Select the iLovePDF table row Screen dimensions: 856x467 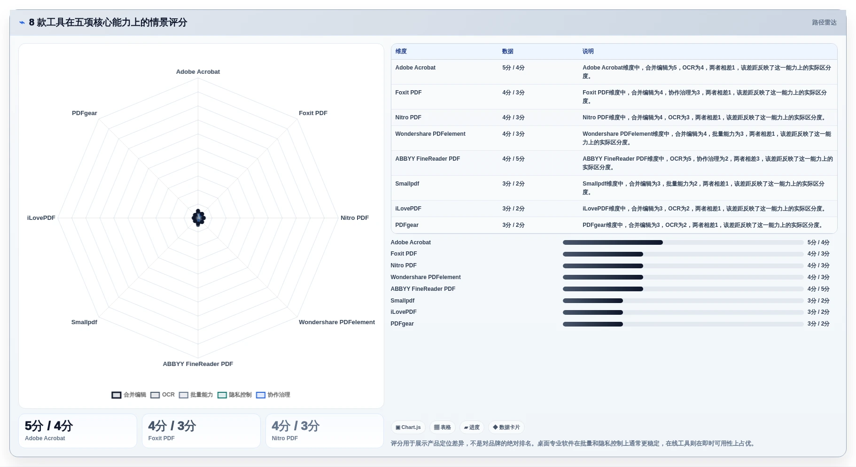614,209
